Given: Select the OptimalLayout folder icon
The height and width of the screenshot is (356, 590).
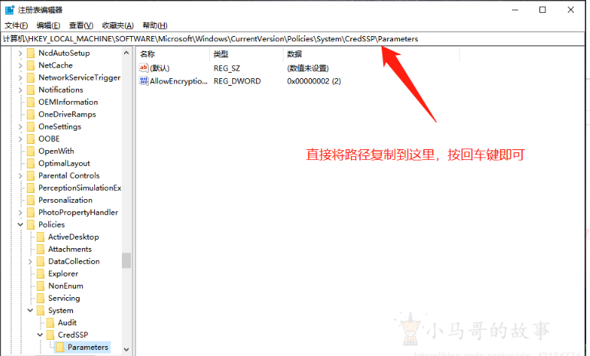Looking at the screenshot, I should pos(31,164).
